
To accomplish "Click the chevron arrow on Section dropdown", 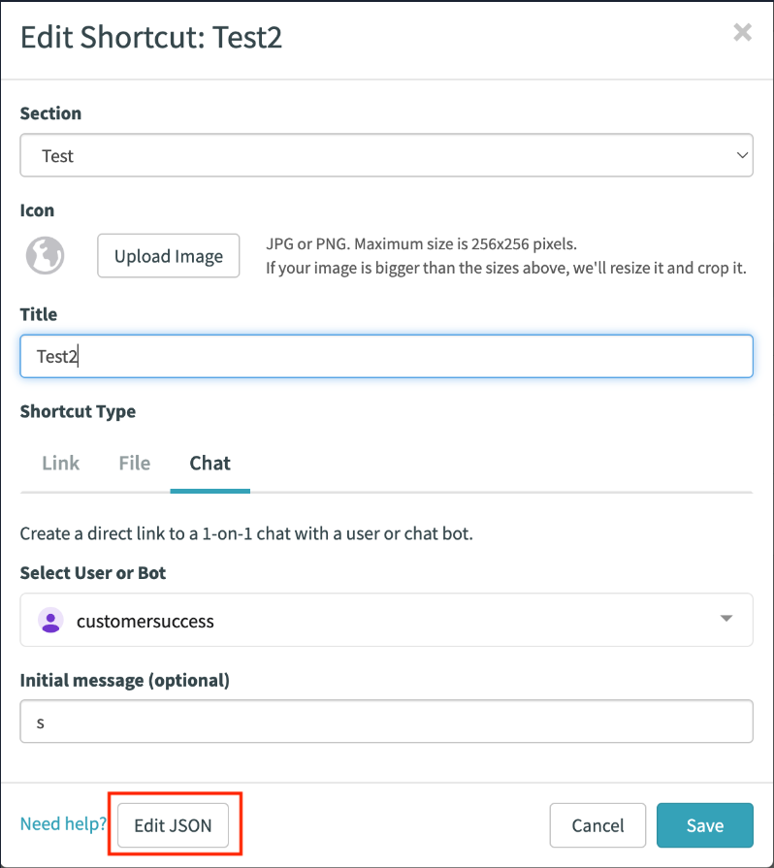I will (x=742, y=155).
